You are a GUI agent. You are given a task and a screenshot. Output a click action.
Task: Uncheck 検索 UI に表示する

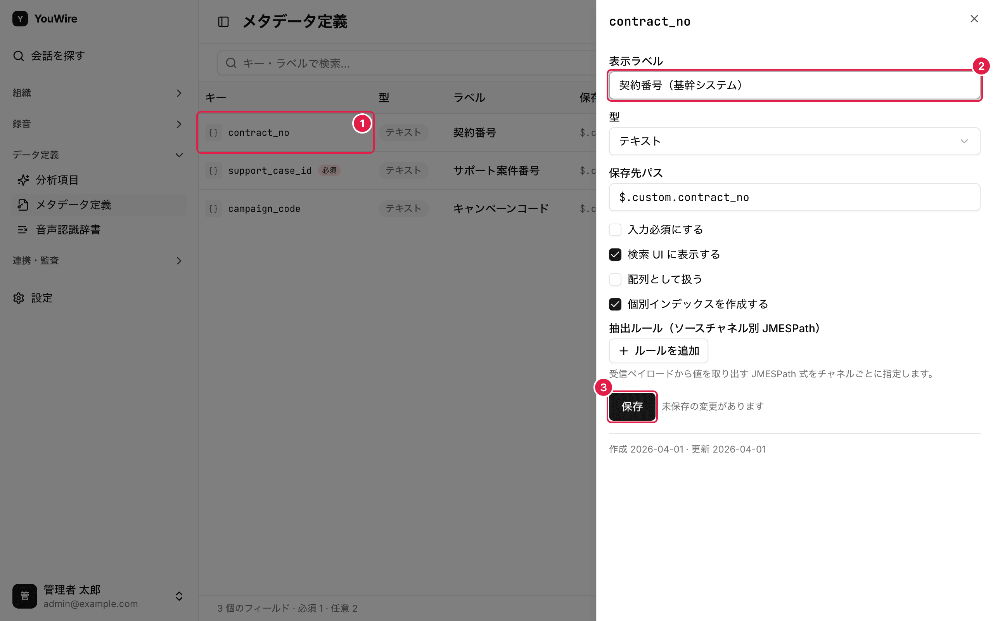click(615, 255)
